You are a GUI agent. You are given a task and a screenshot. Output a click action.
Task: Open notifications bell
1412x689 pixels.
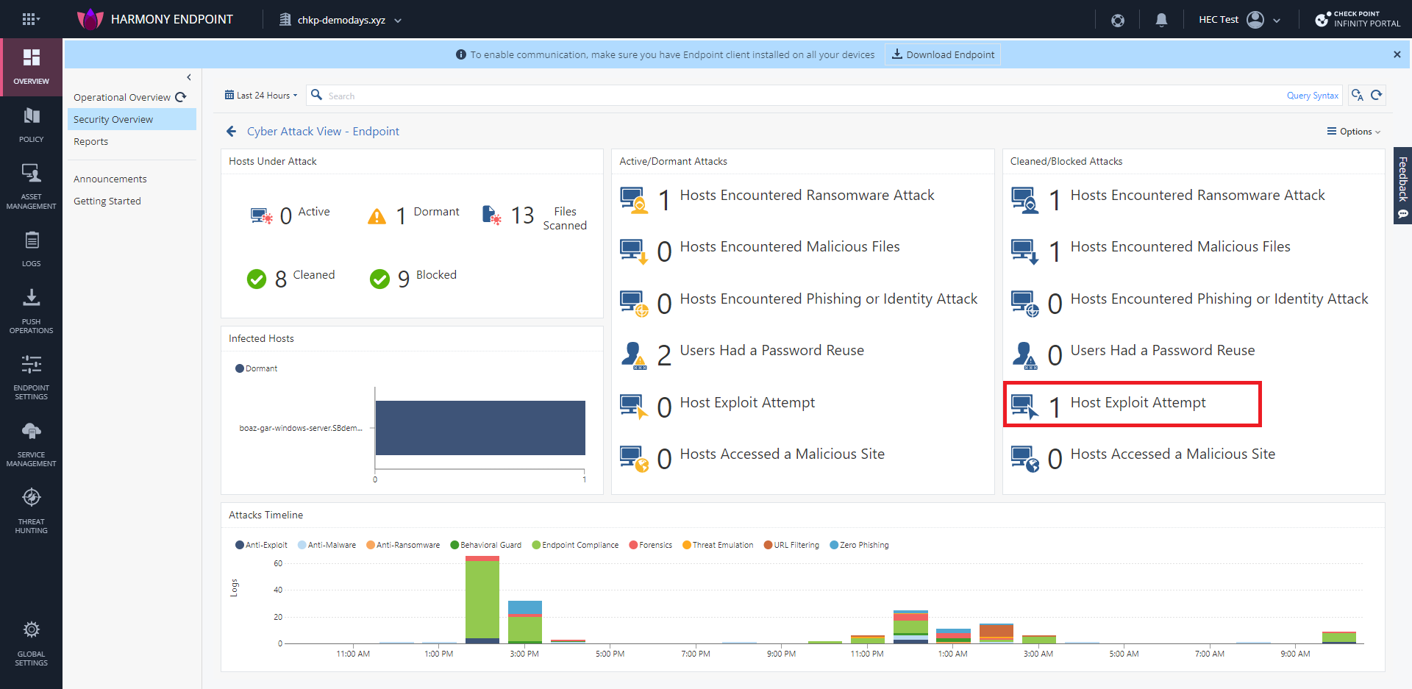coord(1161,20)
